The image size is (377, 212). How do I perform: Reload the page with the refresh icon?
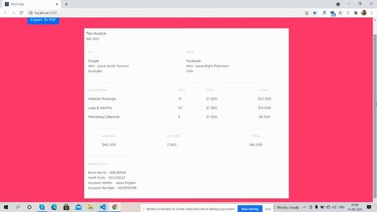tap(21, 13)
